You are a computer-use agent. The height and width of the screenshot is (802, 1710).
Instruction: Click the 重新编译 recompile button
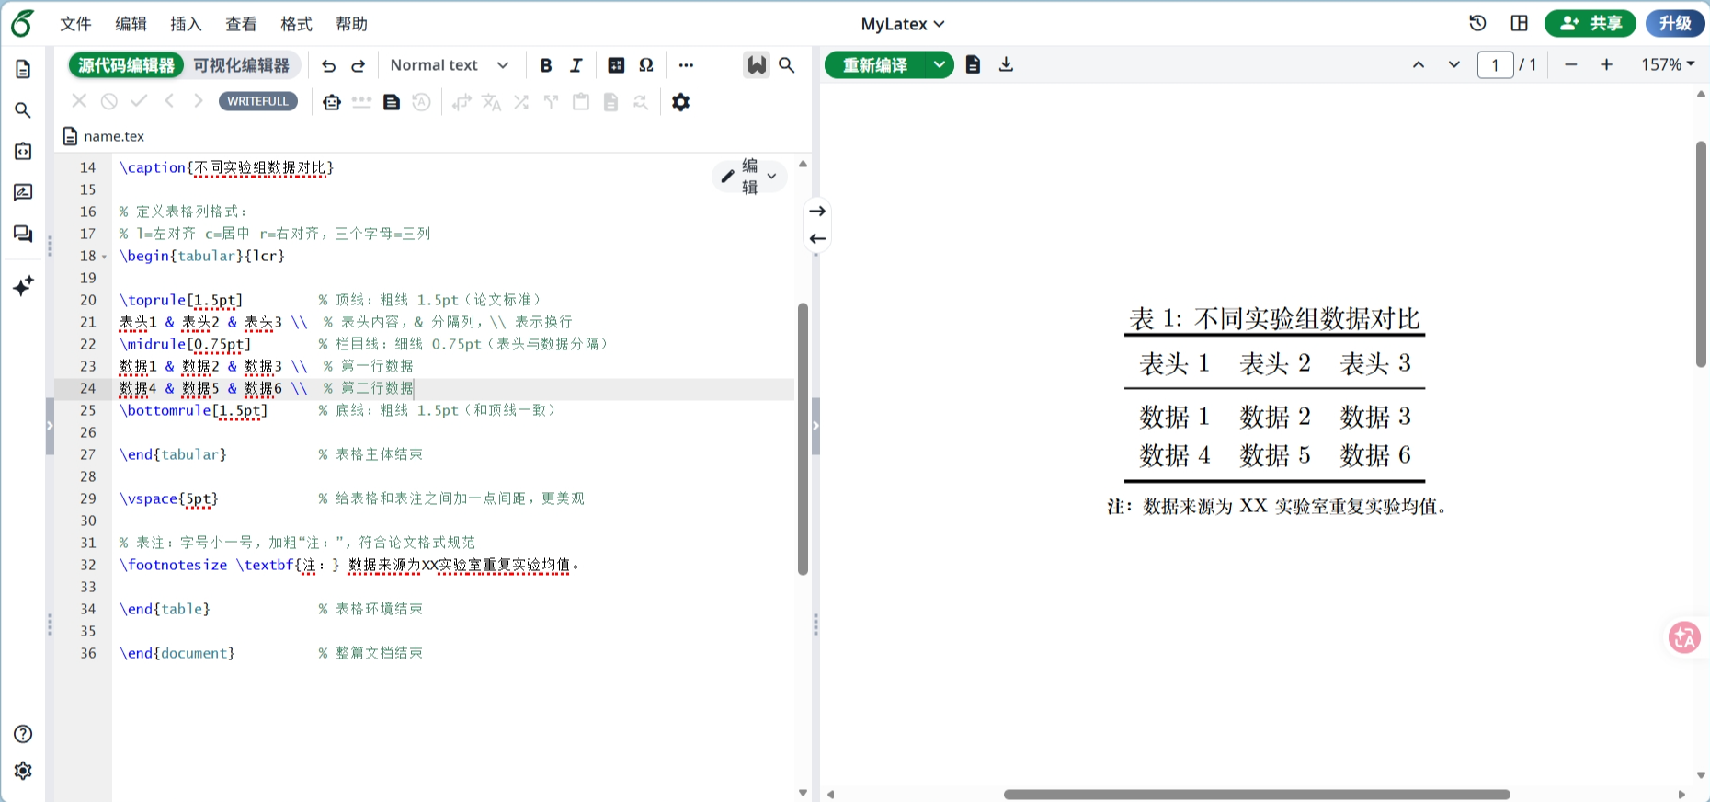[874, 64]
